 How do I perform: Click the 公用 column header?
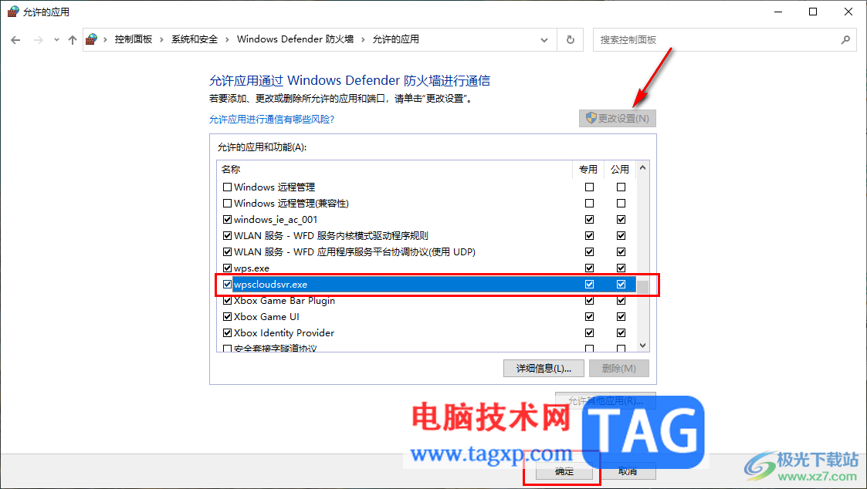pyautogui.click(x=620, y=169)
